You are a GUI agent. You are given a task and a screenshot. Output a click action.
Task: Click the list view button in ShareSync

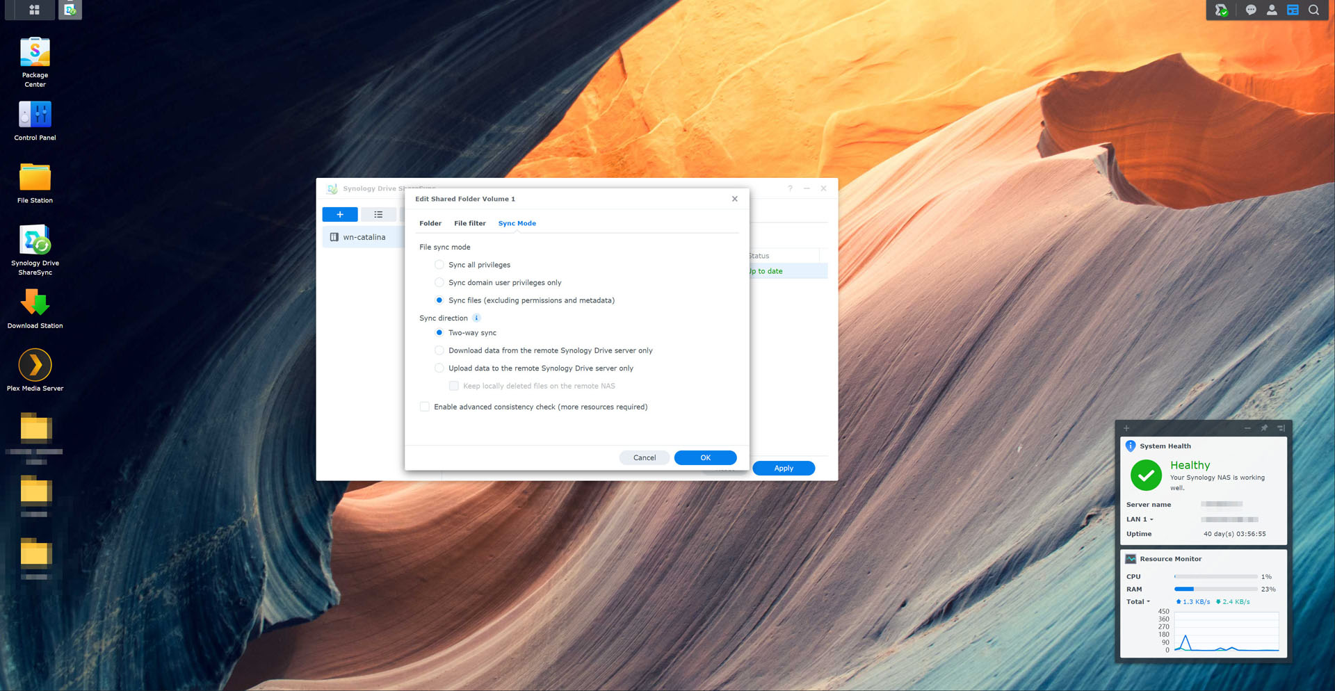(x=378, y=215)
